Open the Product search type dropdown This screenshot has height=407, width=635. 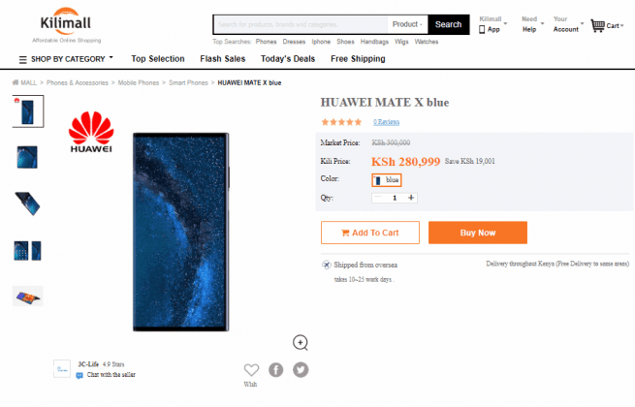coord(407,24)
